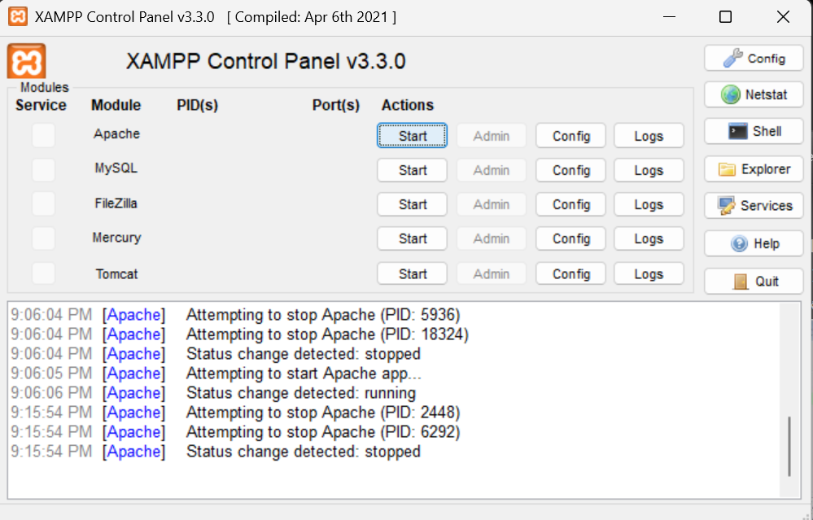Minimize the XAMPP Control Panel window
Image resolution: width=813 pixels, height=520 pixels.
pos(670,17)
